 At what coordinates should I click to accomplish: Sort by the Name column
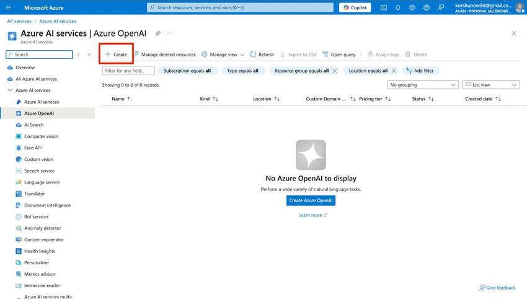point(122,99)
